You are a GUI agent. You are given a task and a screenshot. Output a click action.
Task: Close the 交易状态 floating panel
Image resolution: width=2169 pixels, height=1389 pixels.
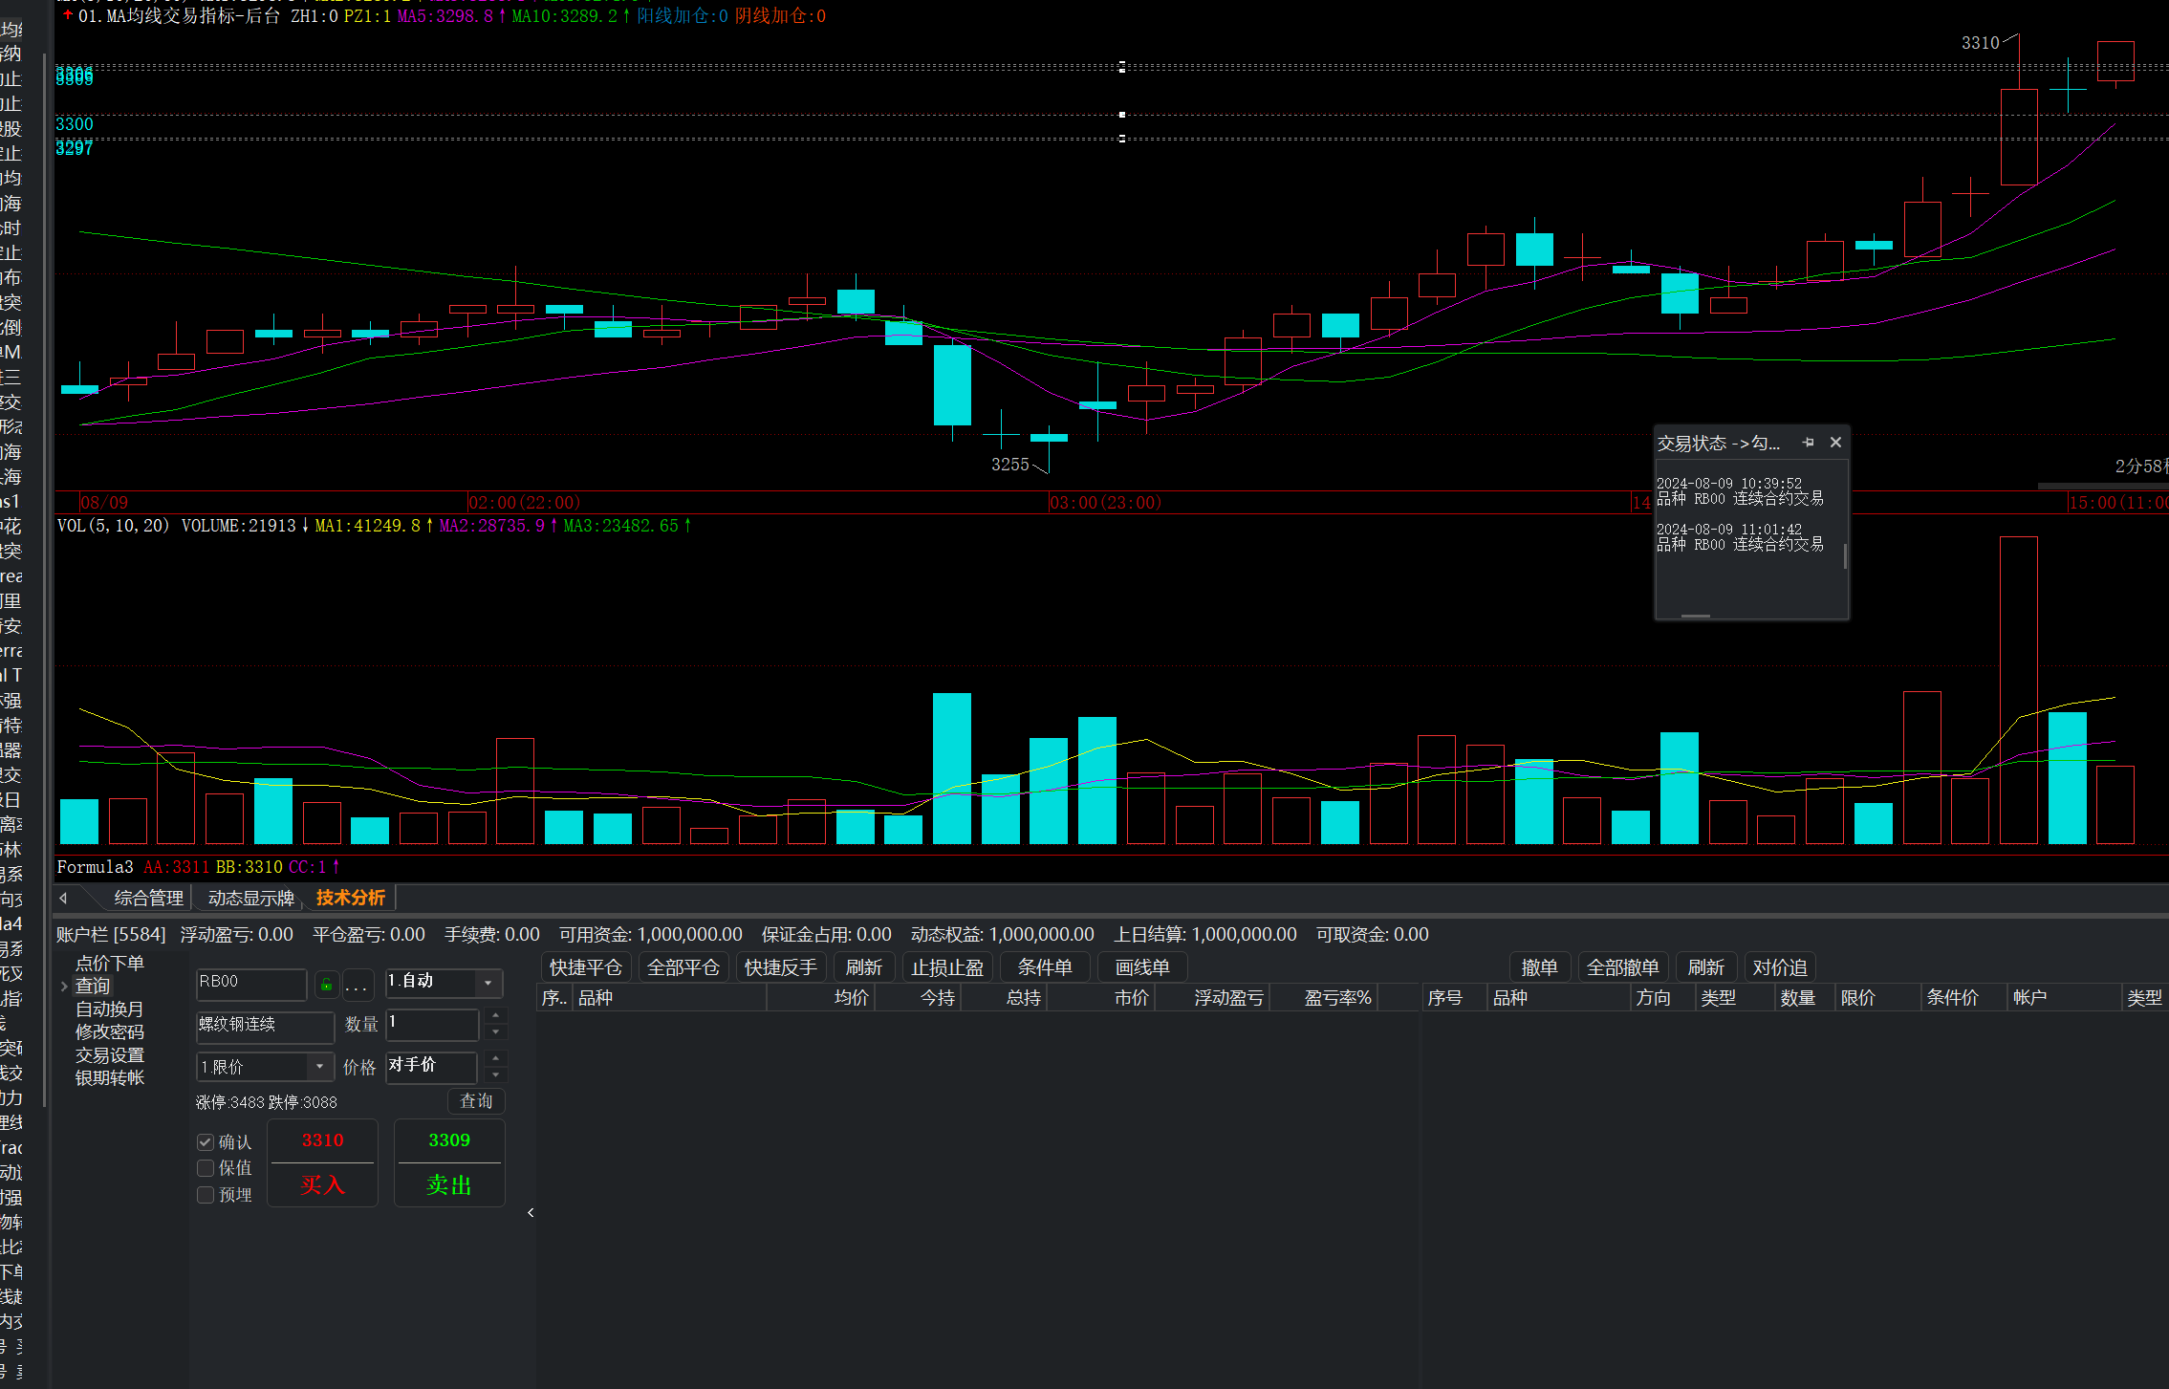(x=1835, y=443)
